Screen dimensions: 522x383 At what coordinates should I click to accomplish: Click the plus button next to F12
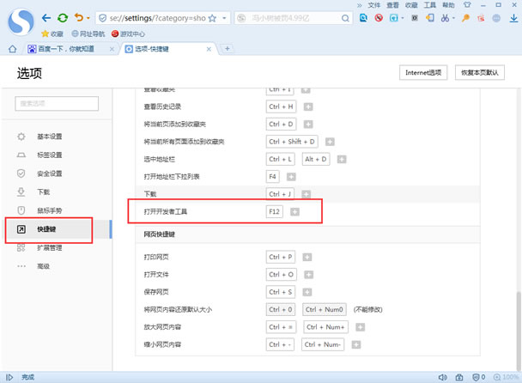click(x=294, y=212)
